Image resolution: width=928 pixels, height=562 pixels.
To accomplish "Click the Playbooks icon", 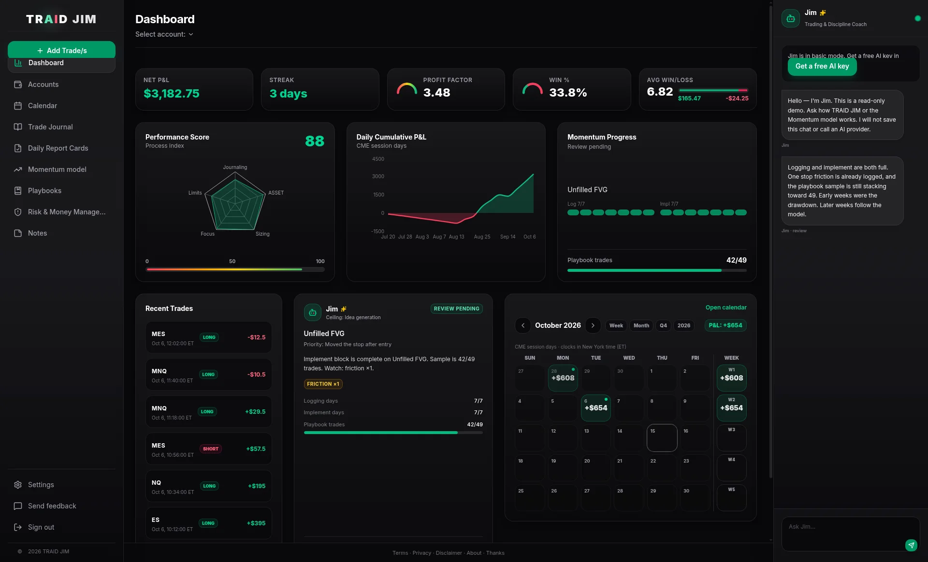I will point(18,191).
